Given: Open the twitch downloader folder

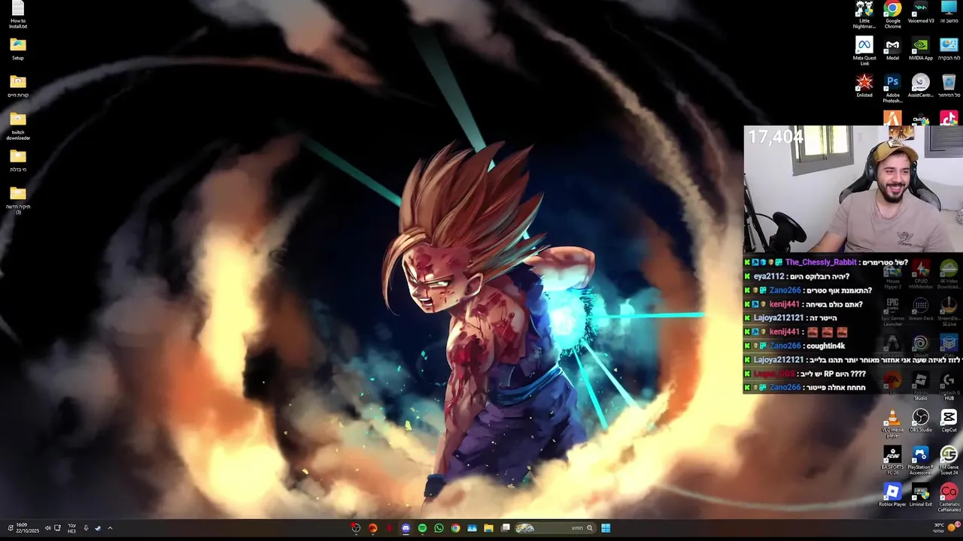Looking at the screenshot, I should coord(18,125).
